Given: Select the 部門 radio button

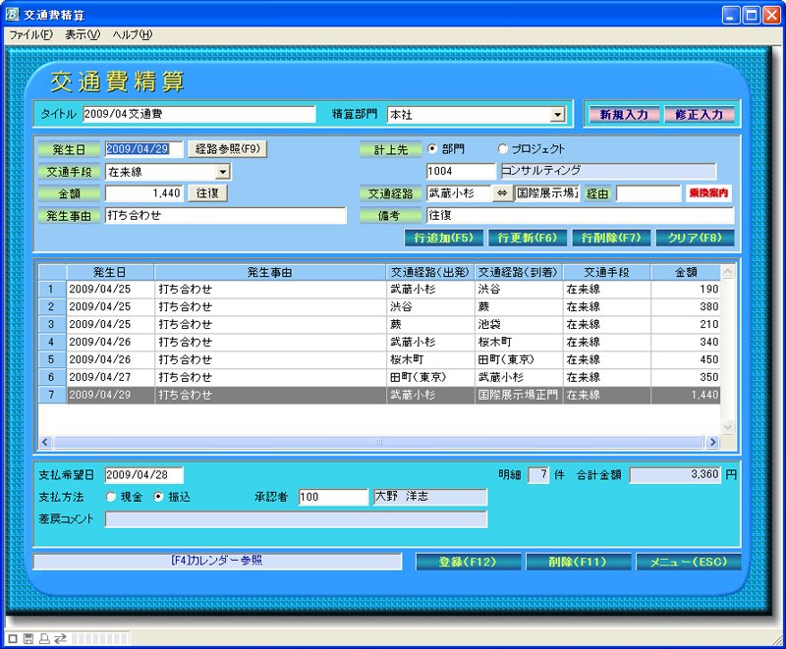Looking at the screenshot, I should pos(431,148).
